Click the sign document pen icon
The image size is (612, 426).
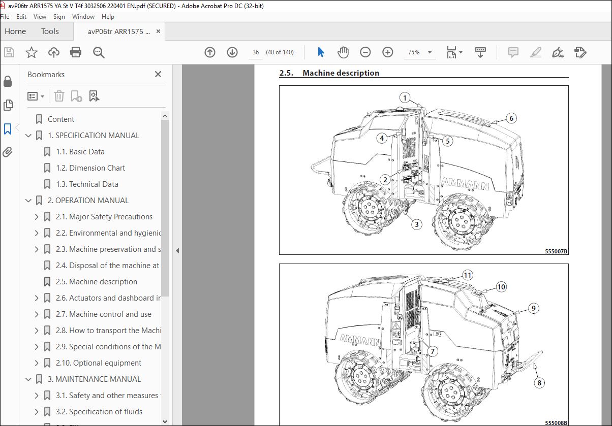pyautogui.click(x=558, y=52)
